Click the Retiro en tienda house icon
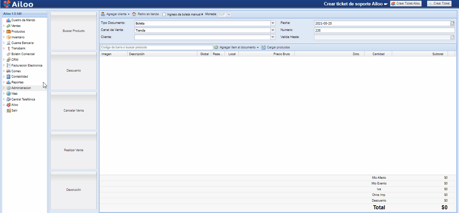This screenshot has width=459, height=213. coord(134,14)
